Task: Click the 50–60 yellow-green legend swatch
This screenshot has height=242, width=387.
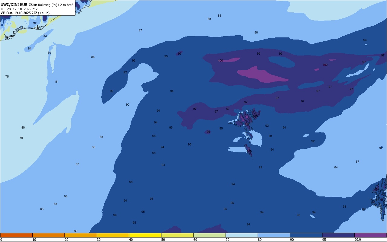Action: click(x=177, y=235)
